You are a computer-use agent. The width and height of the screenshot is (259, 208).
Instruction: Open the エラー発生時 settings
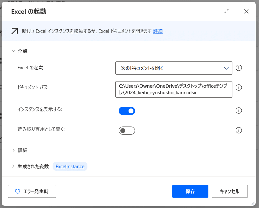click(32, 191)
